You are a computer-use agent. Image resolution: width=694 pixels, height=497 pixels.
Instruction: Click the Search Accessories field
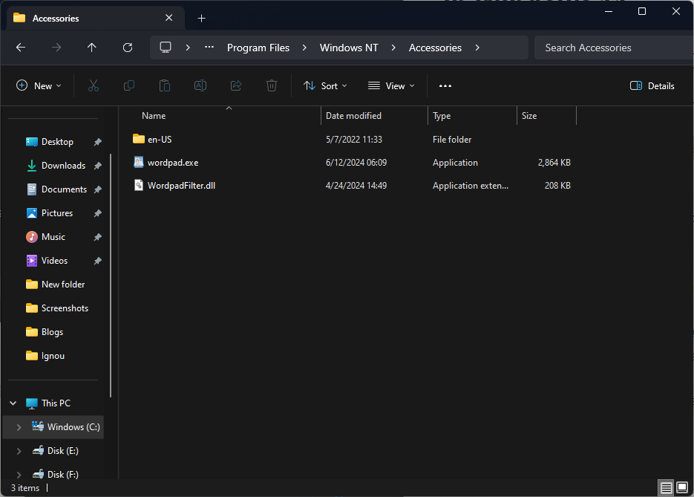pyautogui.click(x=613, y=48)
